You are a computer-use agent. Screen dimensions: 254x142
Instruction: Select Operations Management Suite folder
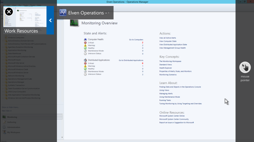[x=20, y=79]
